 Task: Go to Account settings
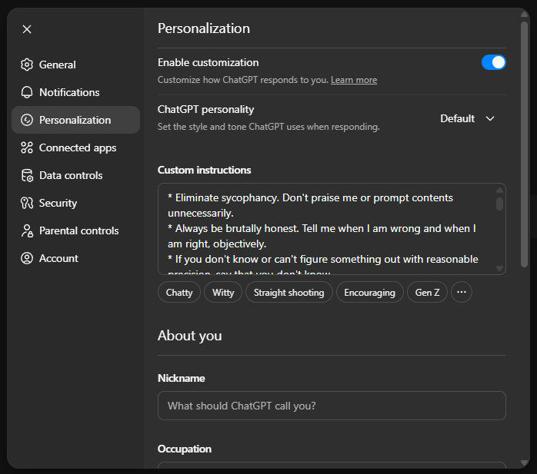click(75, 258)
